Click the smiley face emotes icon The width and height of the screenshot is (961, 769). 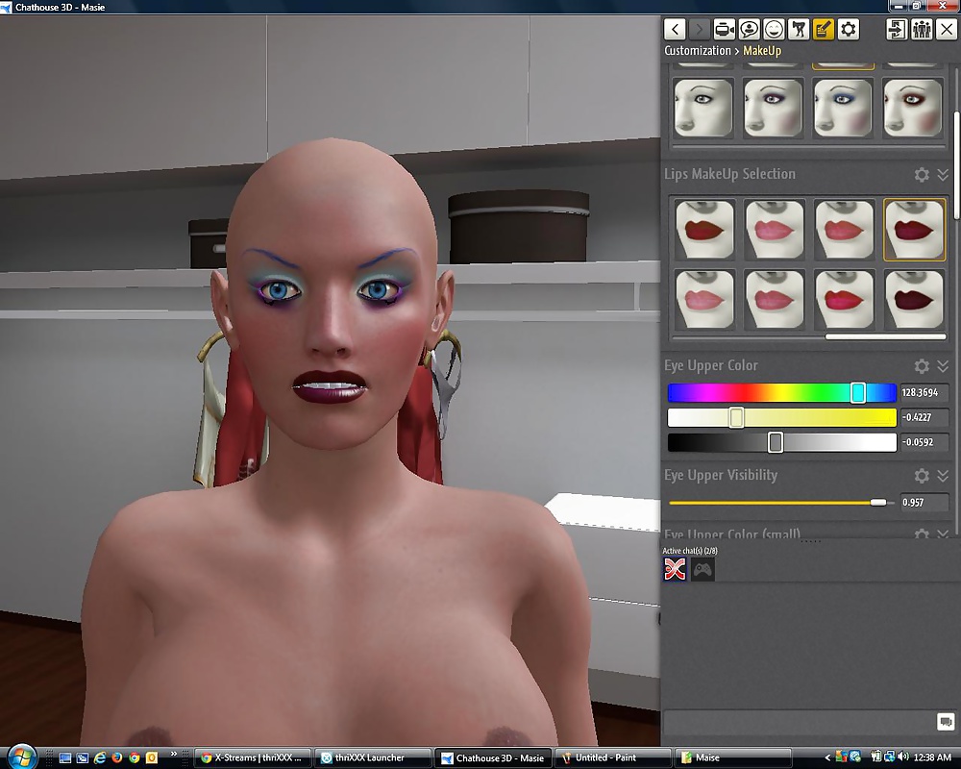click(x=774, y=29)
